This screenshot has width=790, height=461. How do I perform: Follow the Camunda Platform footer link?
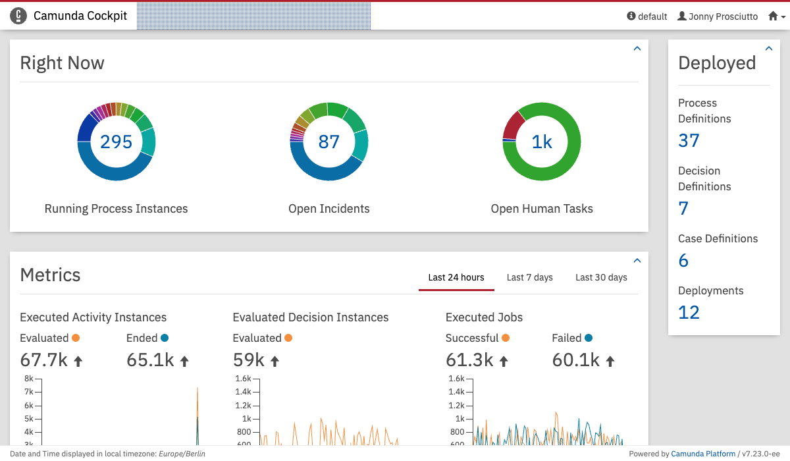702,454
